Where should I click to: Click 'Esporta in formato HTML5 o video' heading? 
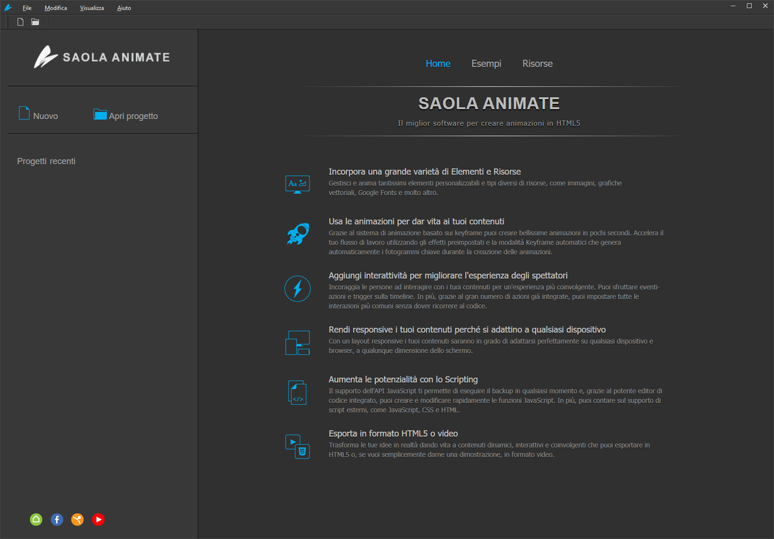point(393,433)
